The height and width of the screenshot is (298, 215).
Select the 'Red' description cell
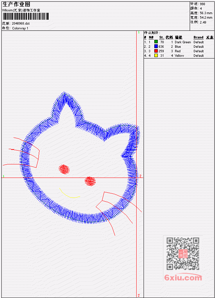point(178,51)
